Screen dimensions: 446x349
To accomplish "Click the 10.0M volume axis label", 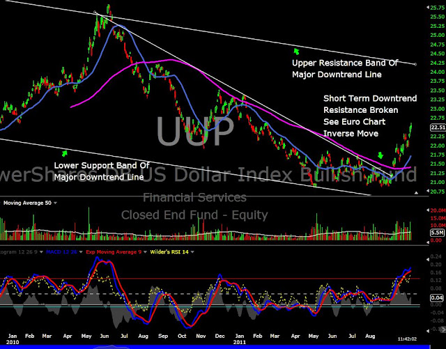I will click(438, 226).
